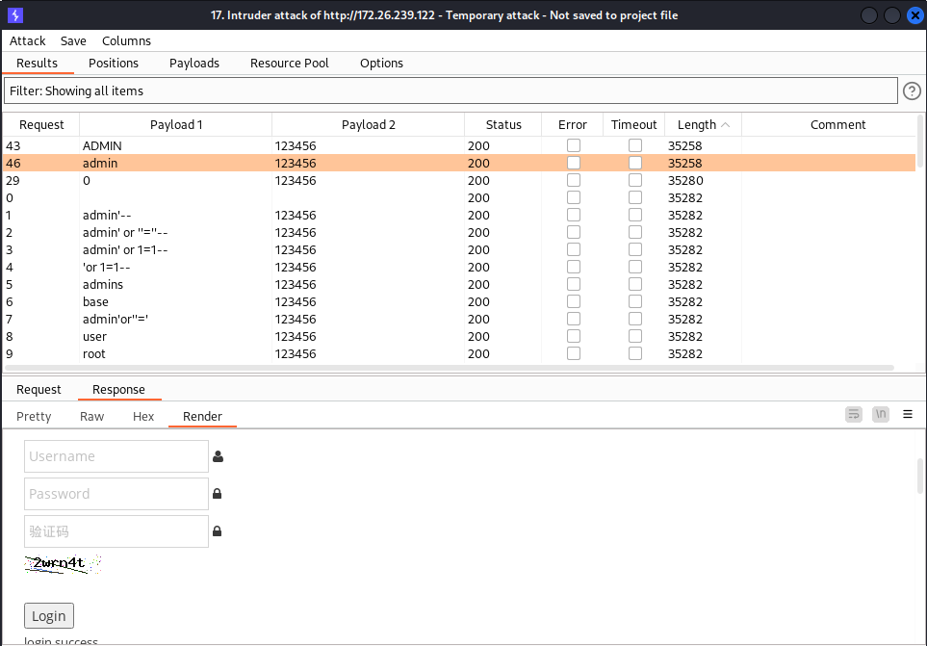Viewport: 927px width, 646px height.
Task: Tick the Error checkbox for request 29
Action: [x=574, y=180]
